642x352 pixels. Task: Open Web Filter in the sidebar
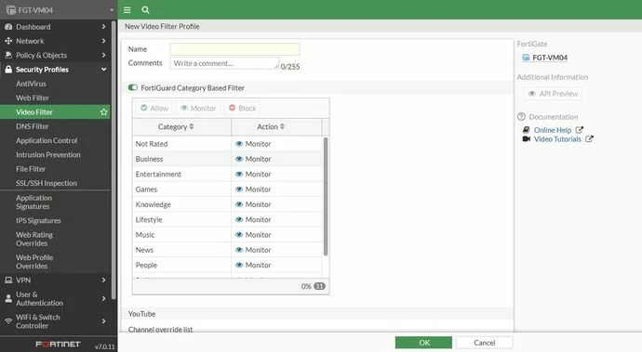(33, 98)
